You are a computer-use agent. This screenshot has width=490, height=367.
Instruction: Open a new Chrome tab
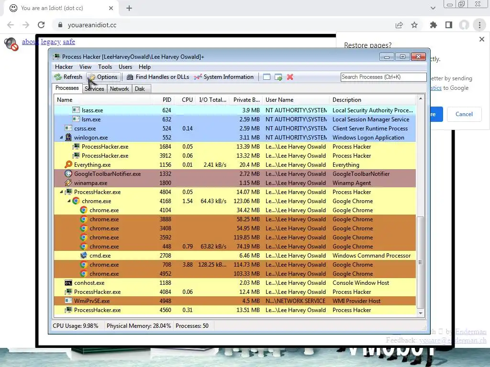tap(129, 8)
